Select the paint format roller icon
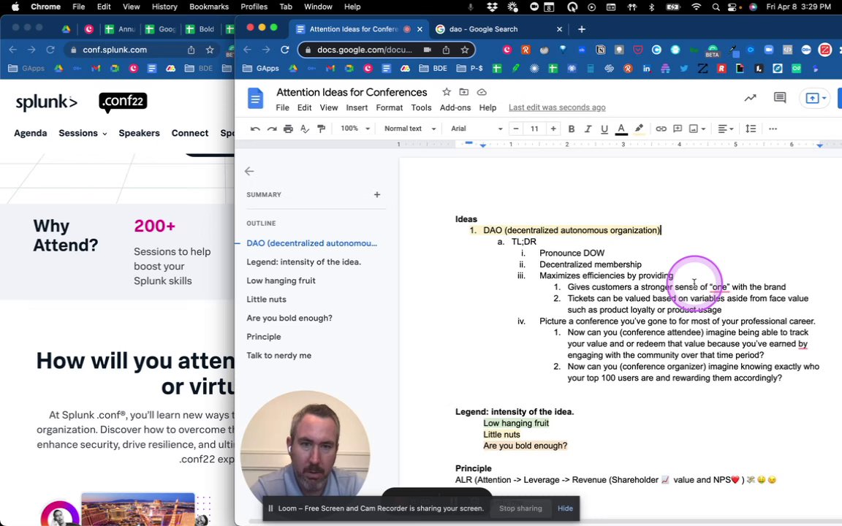This screenshot has height=526, width=842. (x=321, y=129)
